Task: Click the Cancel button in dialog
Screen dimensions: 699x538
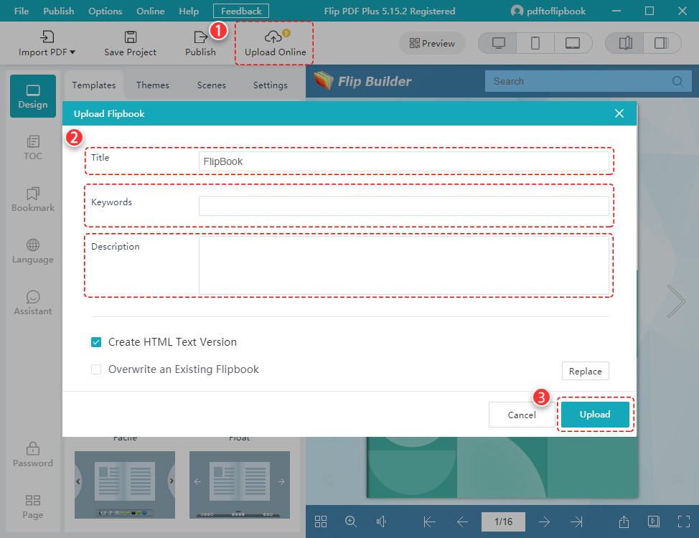Action: [x=522, y=415]
